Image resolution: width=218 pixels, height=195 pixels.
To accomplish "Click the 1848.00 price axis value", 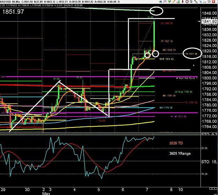I will click(x=209, y=13).
